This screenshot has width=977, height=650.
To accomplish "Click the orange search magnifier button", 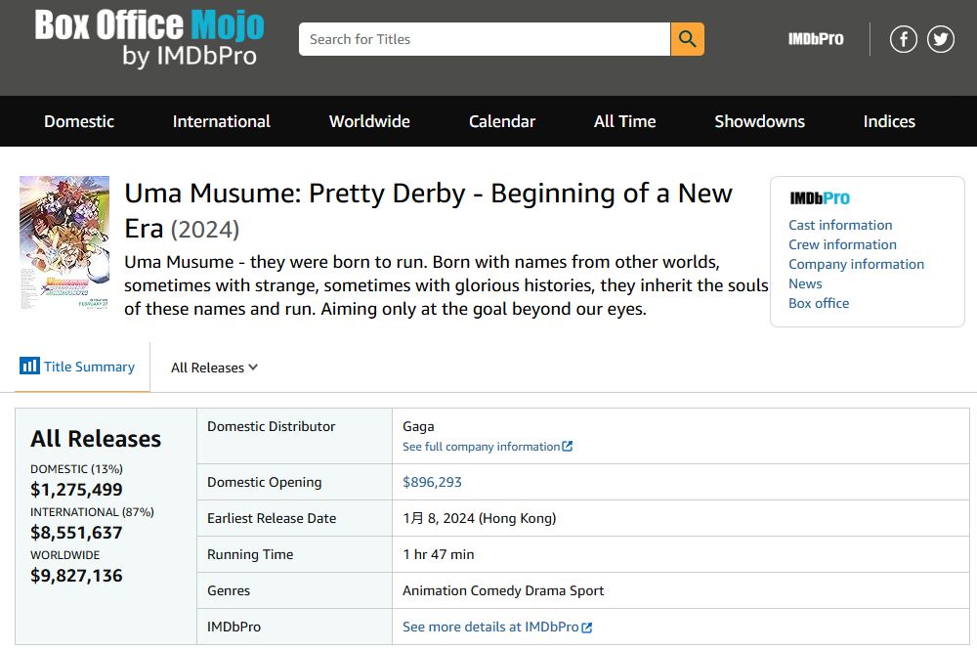I will (x=687, y=39).
